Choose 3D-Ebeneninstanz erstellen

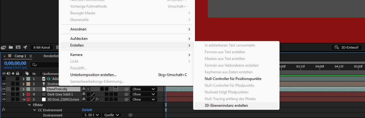[236, 106]
